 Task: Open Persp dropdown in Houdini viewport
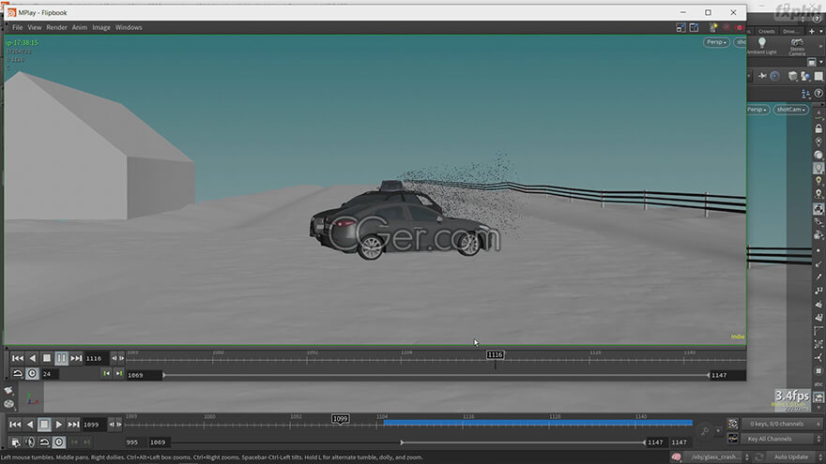tap(757, 110)
